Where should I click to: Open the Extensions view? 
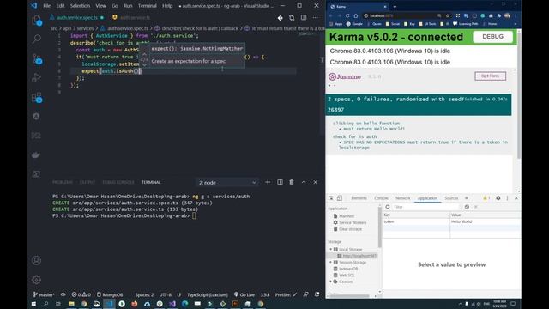pyautogui.click(x=37, y=97)
